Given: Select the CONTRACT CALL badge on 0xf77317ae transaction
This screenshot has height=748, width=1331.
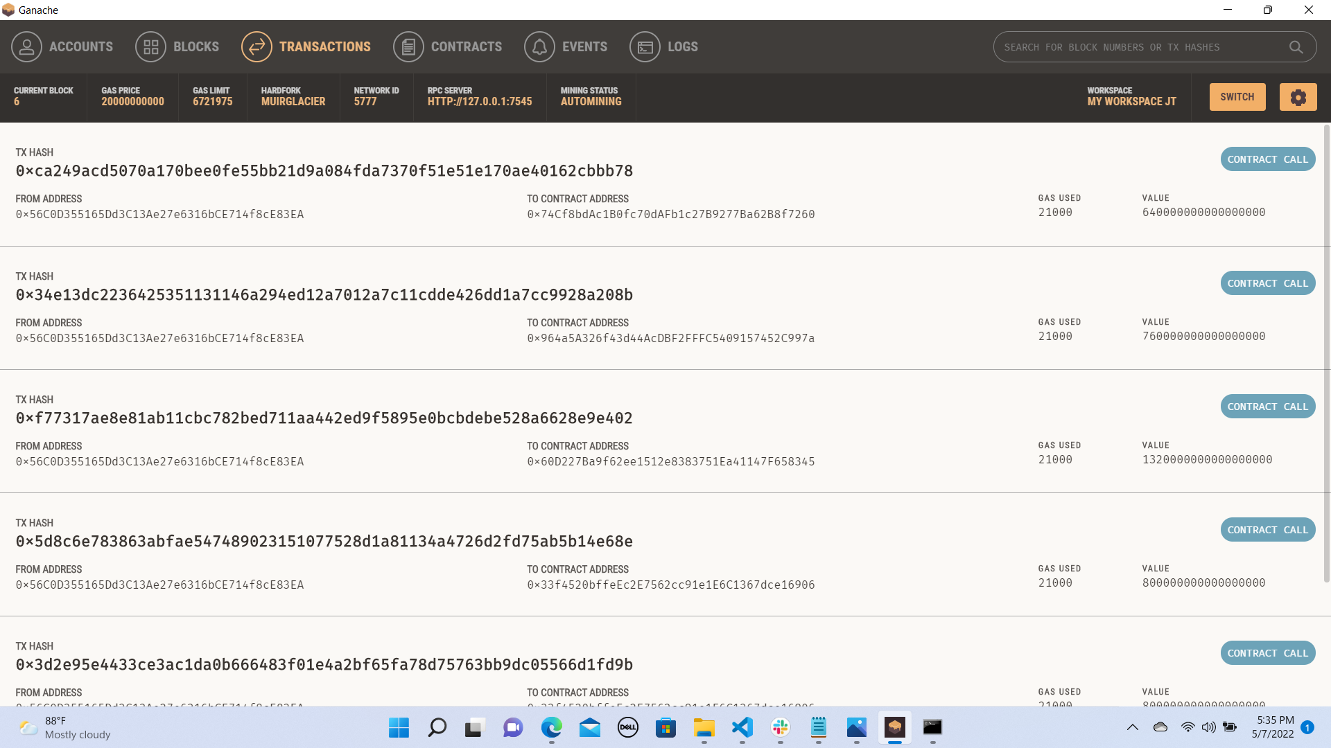Looking at the screenshot, I should click(x=1267, y=406).
